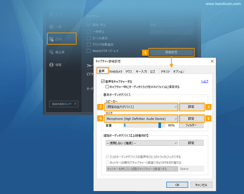
Task: Click 設定 button for additional audio device
Action: pos(191,143)
